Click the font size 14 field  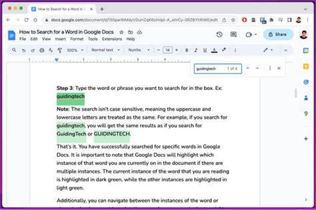click(168, 50)
